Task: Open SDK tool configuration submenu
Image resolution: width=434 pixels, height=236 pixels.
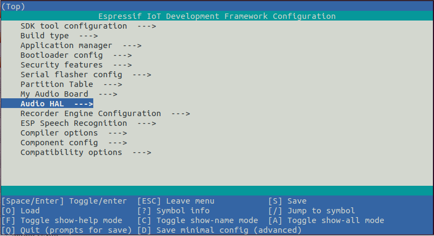Action: (73, 26)
